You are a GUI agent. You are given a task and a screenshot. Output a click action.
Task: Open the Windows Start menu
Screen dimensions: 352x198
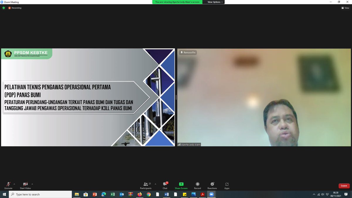tap(4, 194)
